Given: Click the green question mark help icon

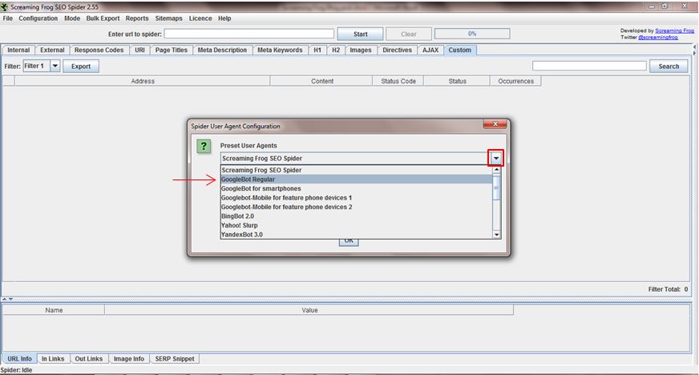Looking at the screenshot, I should [204, 146].
